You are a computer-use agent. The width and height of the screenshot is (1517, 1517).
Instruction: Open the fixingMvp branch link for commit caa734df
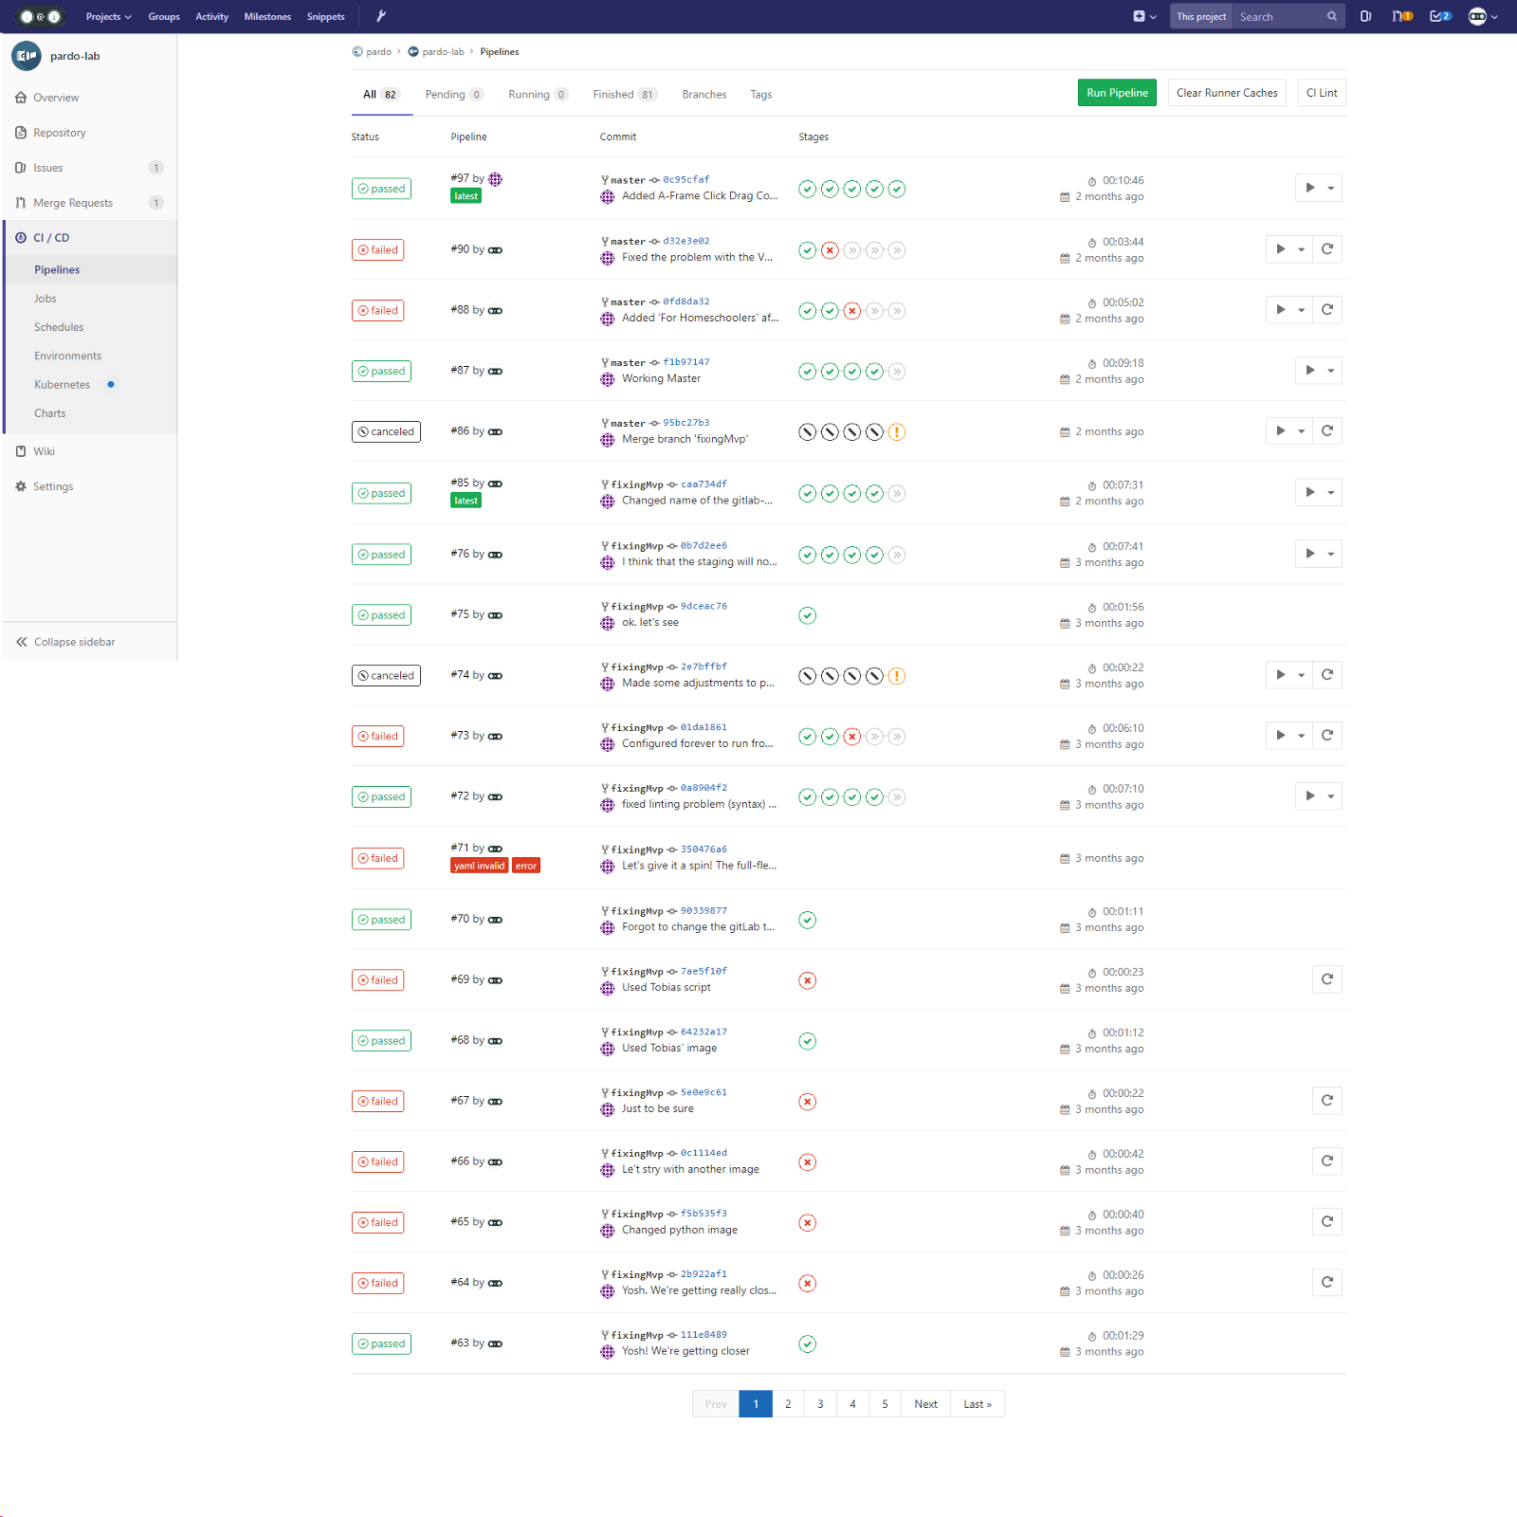637,484
